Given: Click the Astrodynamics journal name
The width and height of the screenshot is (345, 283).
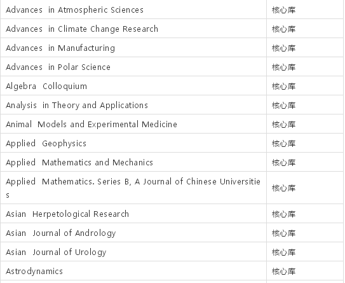Looking at the screenshot, I should [34, 272].
